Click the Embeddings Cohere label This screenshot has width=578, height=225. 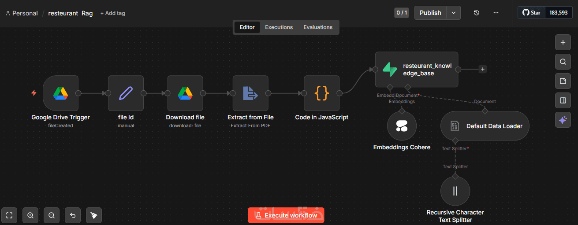click(x=402, y=147)
